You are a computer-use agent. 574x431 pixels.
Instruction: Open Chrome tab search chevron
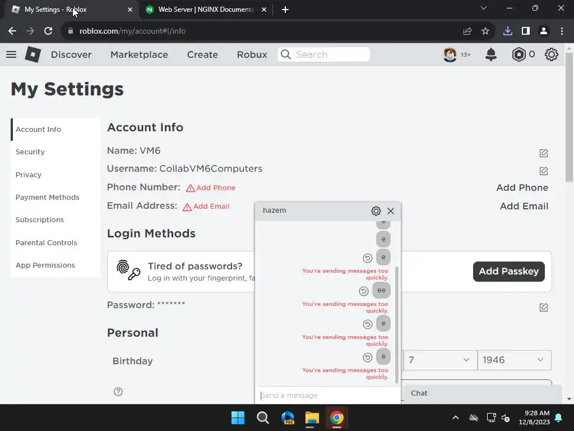(484, 8)
